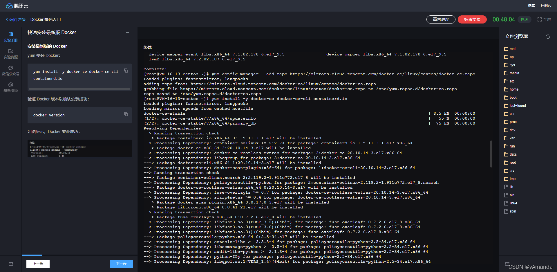
Task: Click the Tencent Cloud logo
Action: [x=17, y=6]
